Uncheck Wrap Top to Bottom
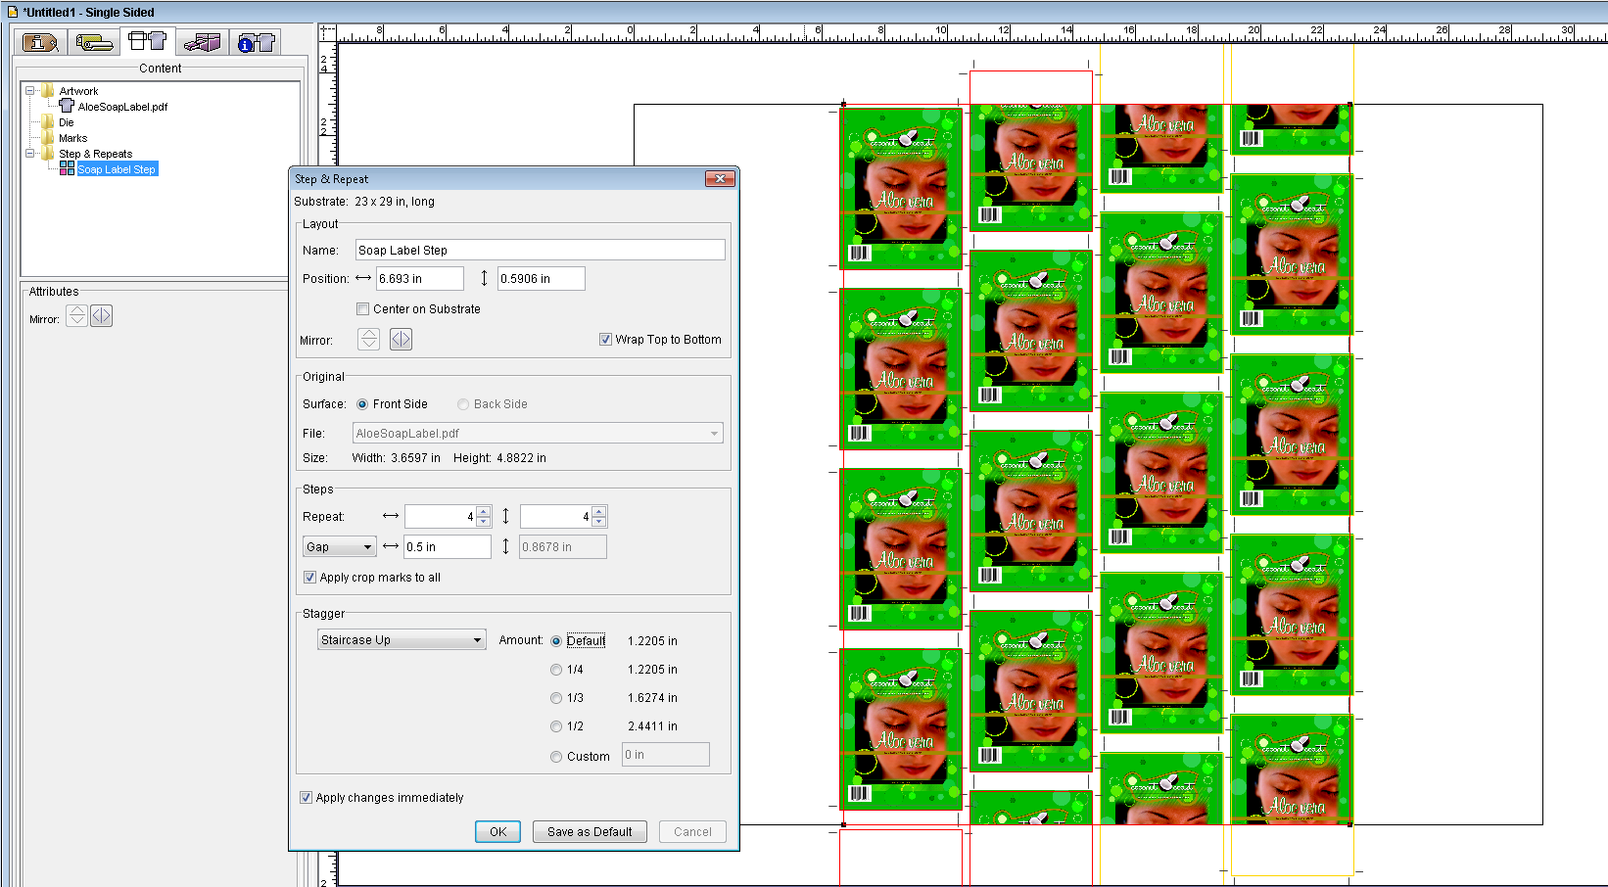This screenshot has width=1608, height=887. 605,340
